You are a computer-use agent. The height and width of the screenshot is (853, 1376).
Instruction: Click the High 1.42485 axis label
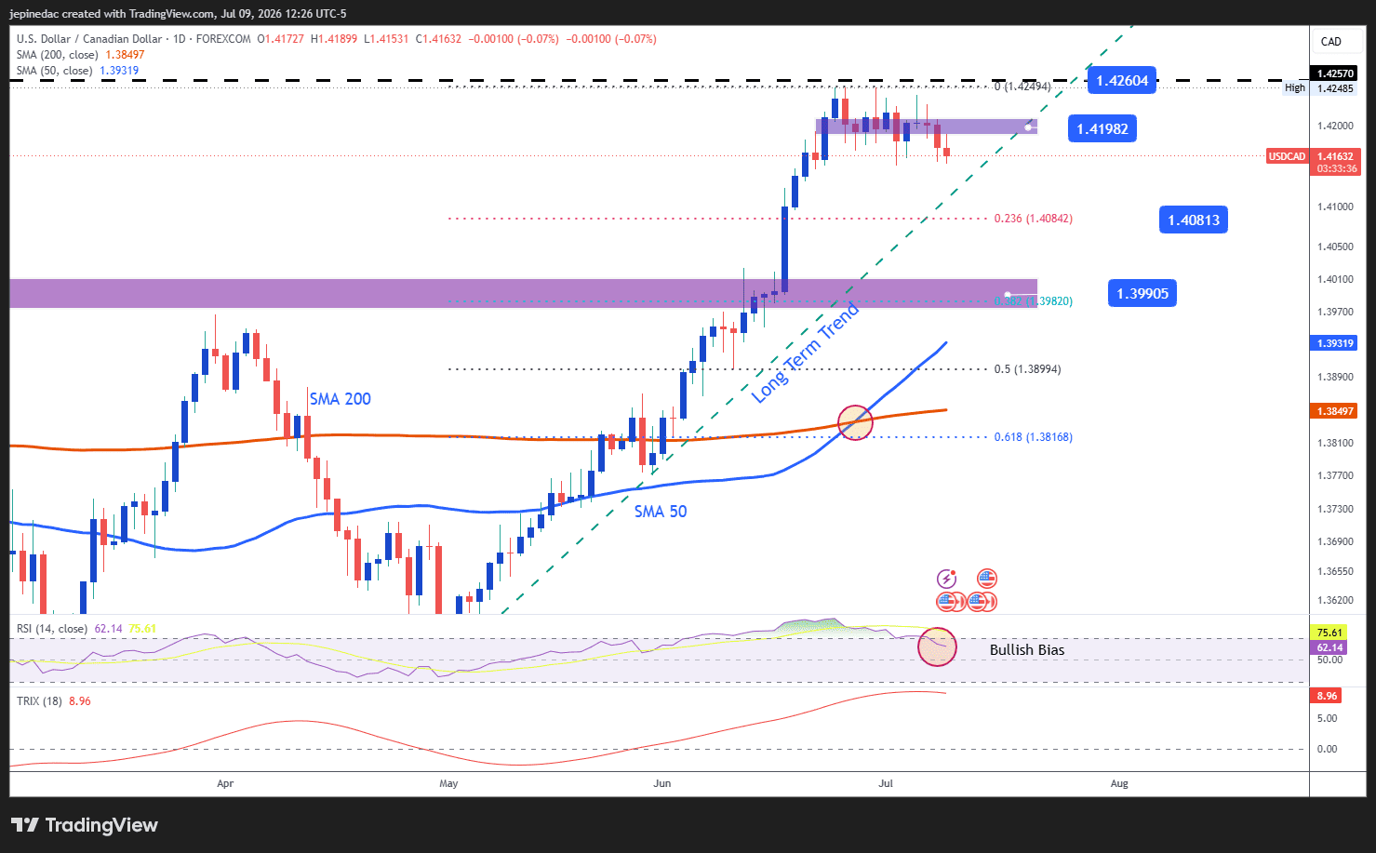point(1321,88)
